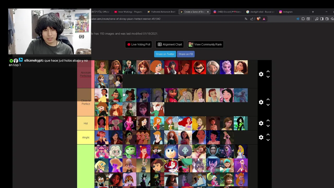Open the music playlist toolbar icon
The height and width of the screenshot is (188, 334).
(317, 19)
